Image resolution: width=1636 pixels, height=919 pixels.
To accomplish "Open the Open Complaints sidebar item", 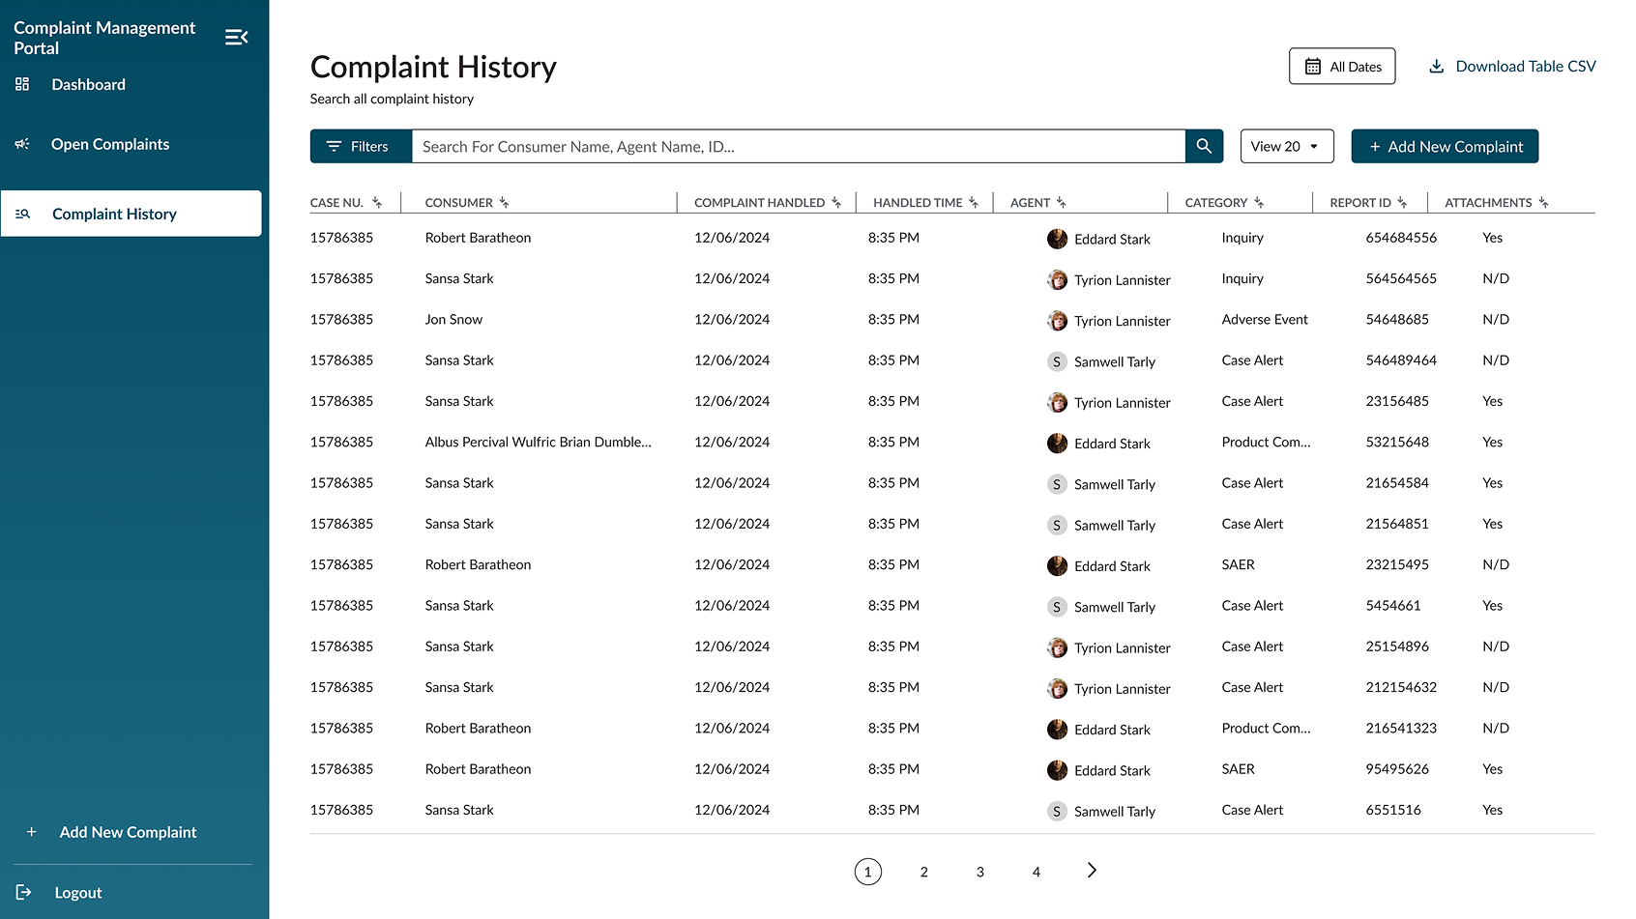I will tap(109, 145).
